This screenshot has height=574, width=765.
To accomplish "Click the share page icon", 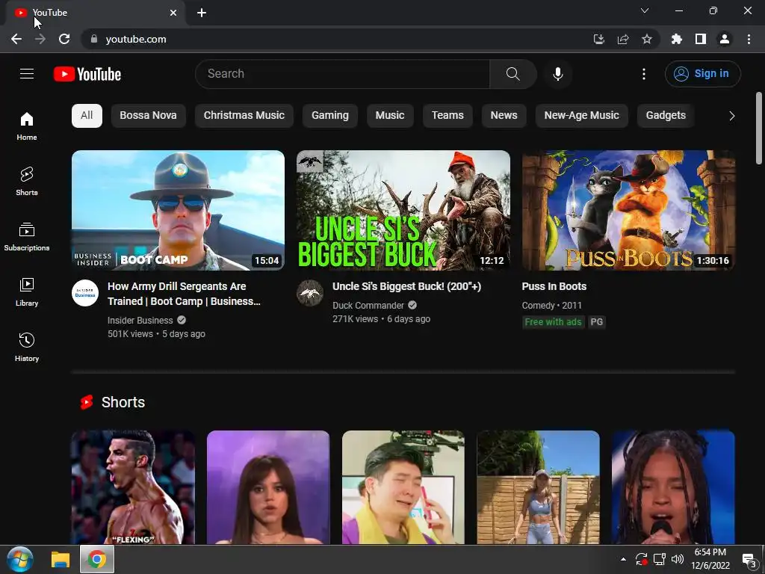I will tap(623, 39).
